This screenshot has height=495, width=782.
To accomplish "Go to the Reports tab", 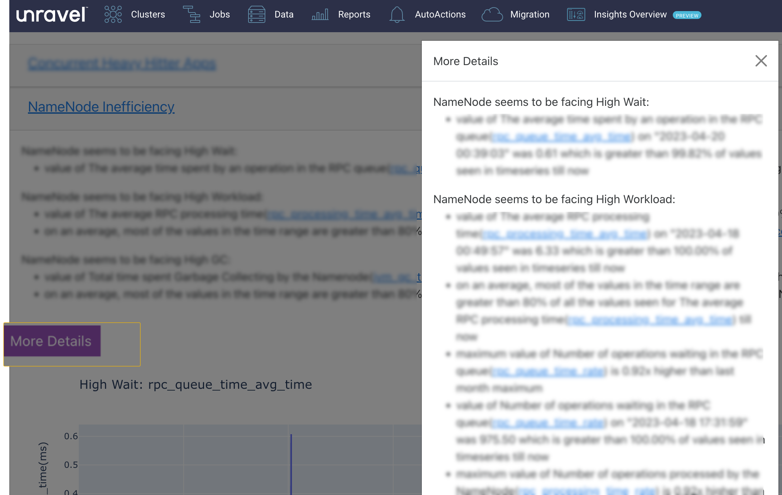I will coord(354,15).
